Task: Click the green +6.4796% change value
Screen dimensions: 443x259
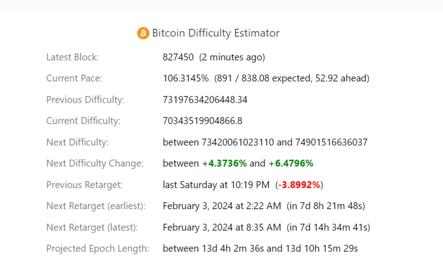Action: tap(291, 163)
